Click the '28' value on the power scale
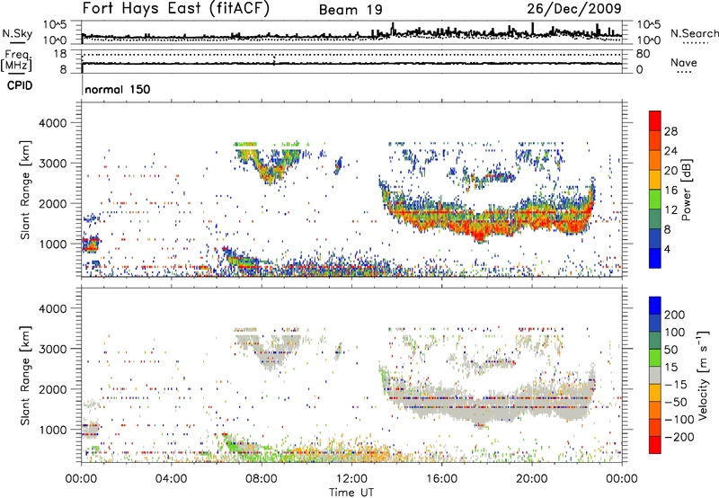Image resolution: width=719 pixels, height=498 pixels. click(x=670, y=131)
